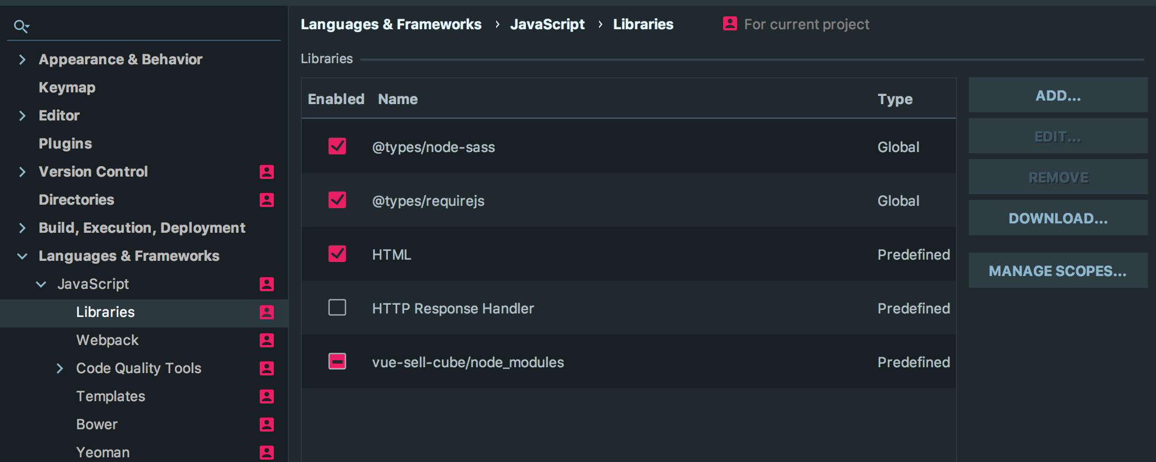Viewport: 1156px width, 462px height.
Task: Enable the HTTP Response Handler checkbox
Action: (337, 308)
